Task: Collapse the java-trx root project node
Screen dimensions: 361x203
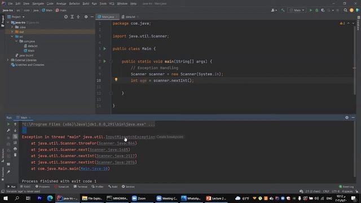Action: (8, 23)
